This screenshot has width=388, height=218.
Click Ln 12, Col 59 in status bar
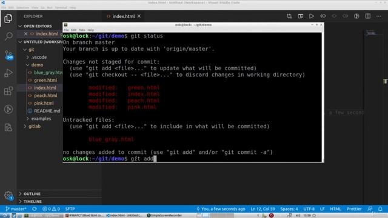tap(263, 209)
